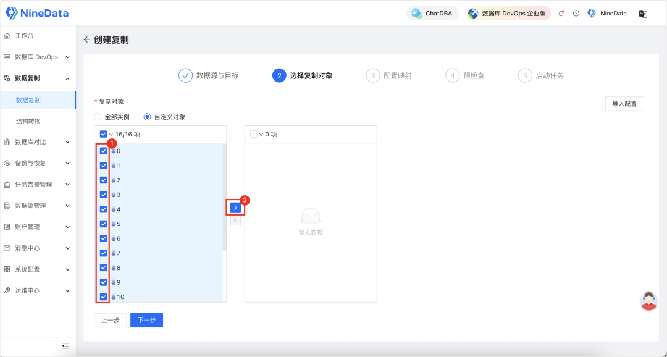Click the NineData logo in the header
This screenshot has width=667, height=357.
37,12
